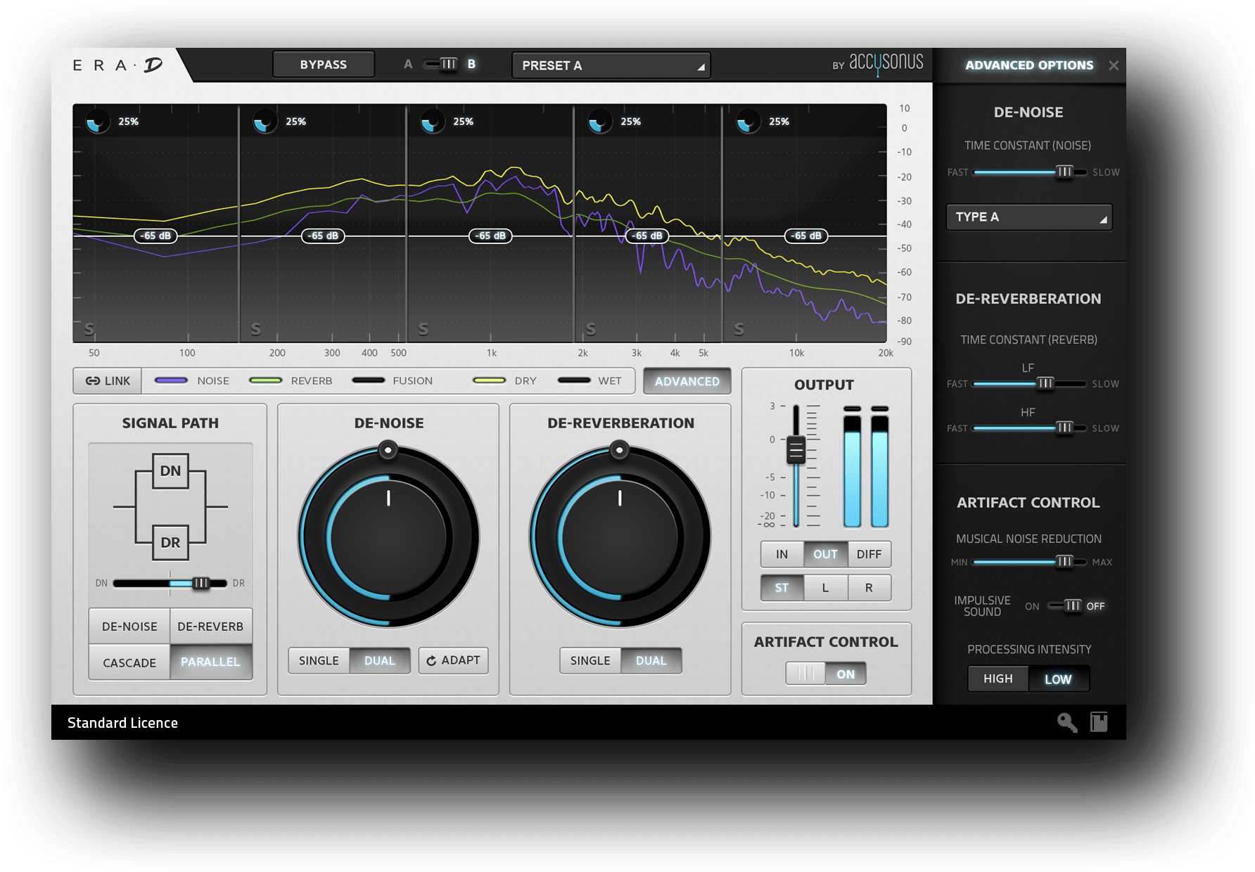Click the De-Noise main knob handle
The width and height of the screenshot is (1255, 872).
(x=388, y=450)
